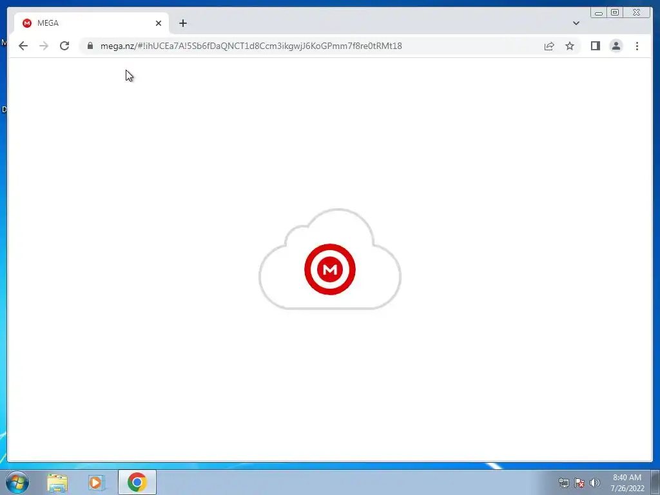Launch Windows Media Player from the taskbar
This screenshot has width=660, height=495.
point(96,482)
